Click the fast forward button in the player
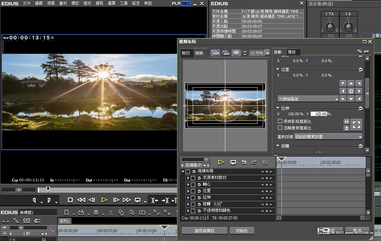The height and width of the screenshot is (241, 381). click(126, 200)
